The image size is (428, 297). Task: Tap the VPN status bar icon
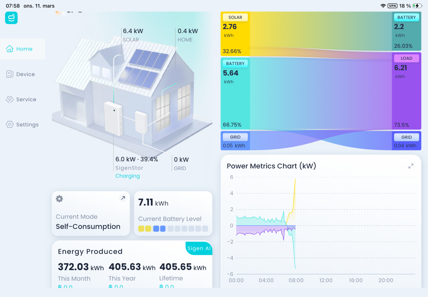[392, 6]
